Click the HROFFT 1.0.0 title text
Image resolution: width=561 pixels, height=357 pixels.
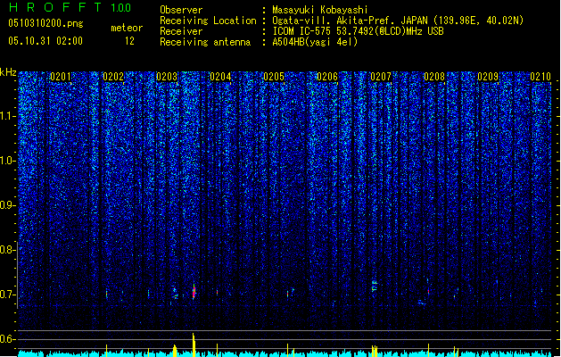point(70,7)
